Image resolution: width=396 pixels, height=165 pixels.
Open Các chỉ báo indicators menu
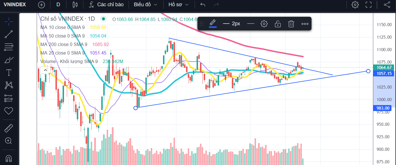tap(107, 5)
